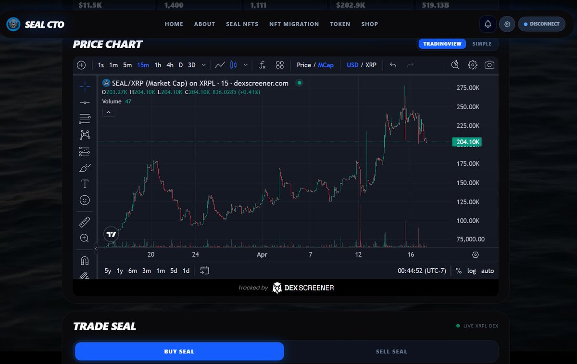577x364 pixels.
Task: Select the trend line drawing tool
Action: coord(84,102)
